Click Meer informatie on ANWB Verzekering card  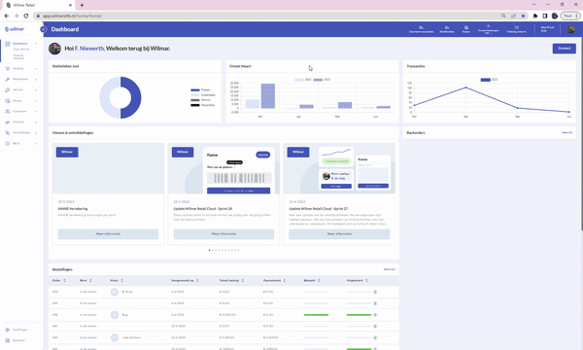click(x=108, y=234)
